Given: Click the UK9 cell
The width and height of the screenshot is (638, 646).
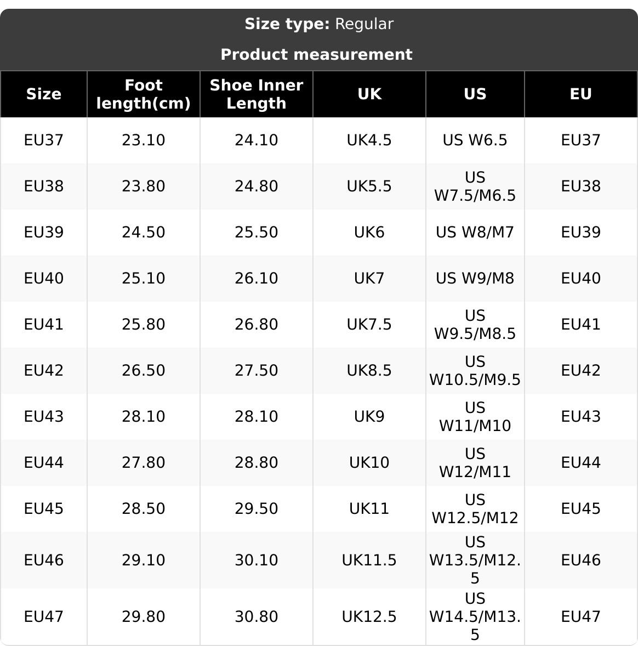Looking at the screenshot, I should click(369, 417).
